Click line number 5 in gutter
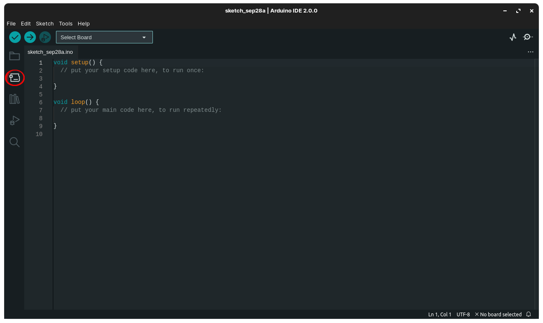Screen dimensions: 543x323 41,94
